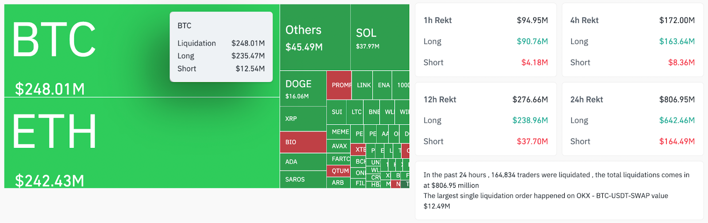This screenshot has width=708, height=223.
Task: Select the 24h Rekt stats card
Action: 632,120
